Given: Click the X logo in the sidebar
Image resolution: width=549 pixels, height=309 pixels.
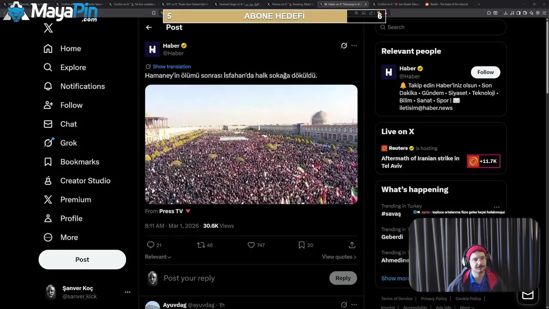Looking at the screenshot, I should (48, 28).
